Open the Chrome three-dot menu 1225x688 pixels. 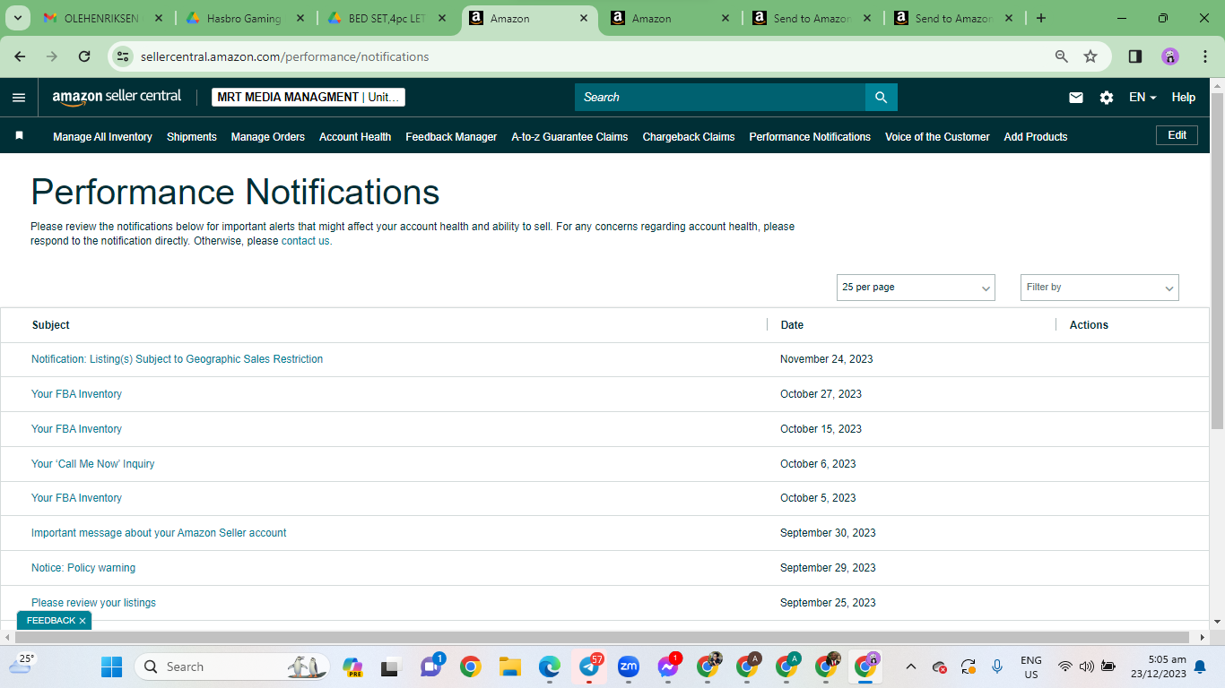point(1205,56)
